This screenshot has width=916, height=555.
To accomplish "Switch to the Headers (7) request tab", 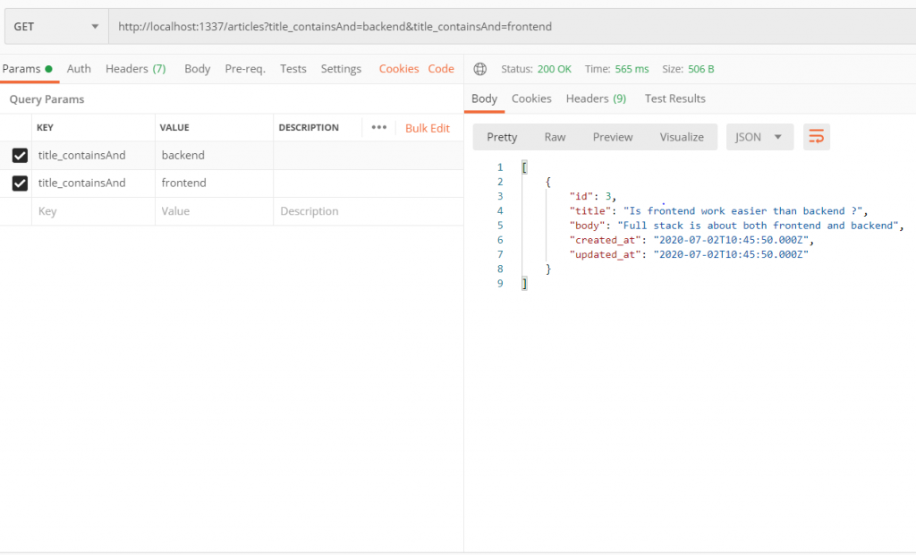I will click(135, 68).
